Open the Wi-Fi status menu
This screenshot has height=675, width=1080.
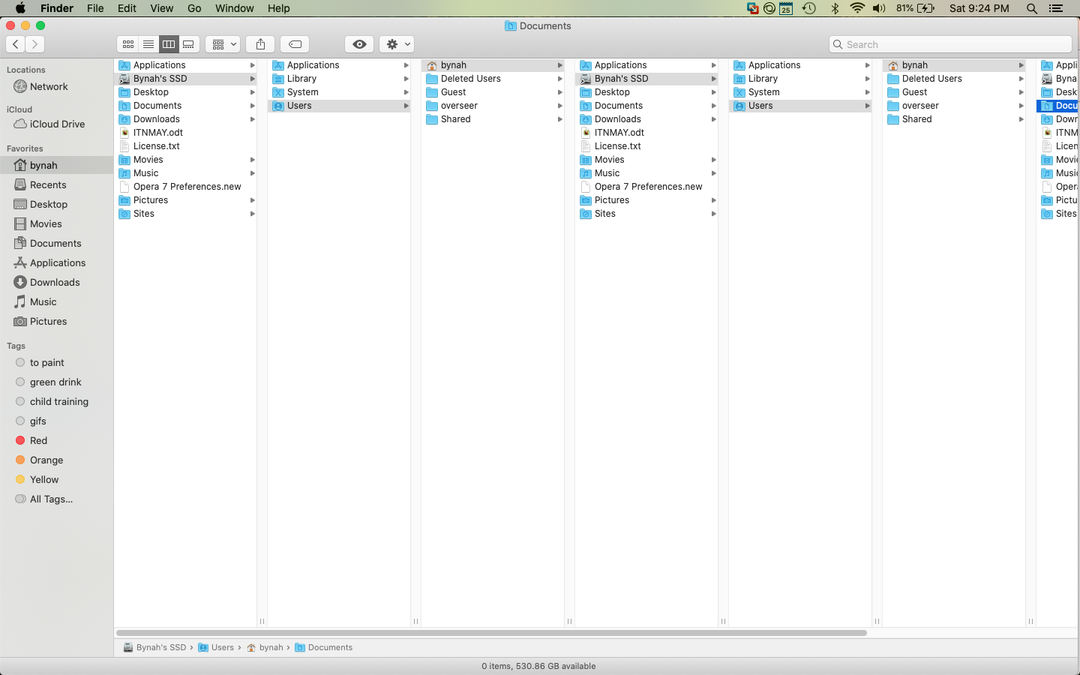[856, 8]
